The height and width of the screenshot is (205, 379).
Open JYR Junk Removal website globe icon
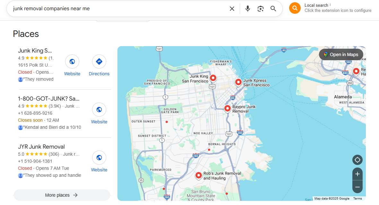pos(99,158)
